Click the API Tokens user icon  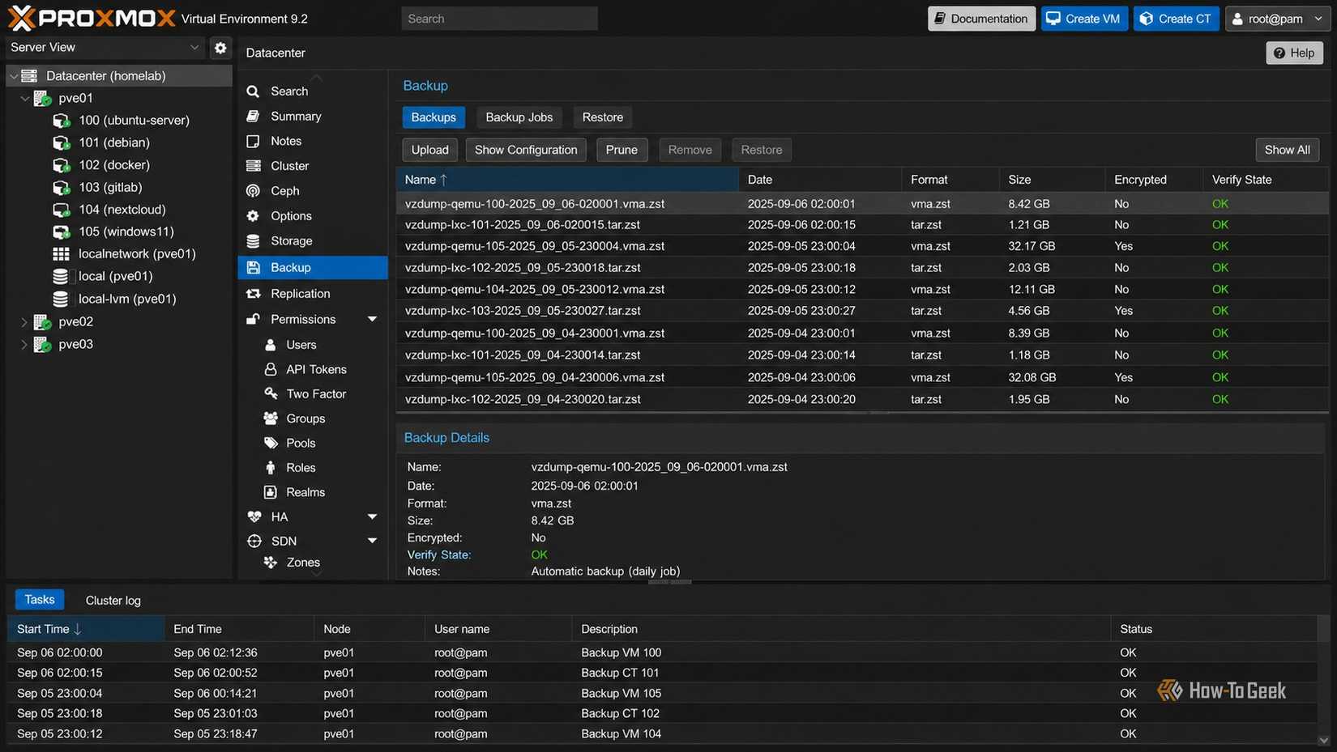coord(271,369)
